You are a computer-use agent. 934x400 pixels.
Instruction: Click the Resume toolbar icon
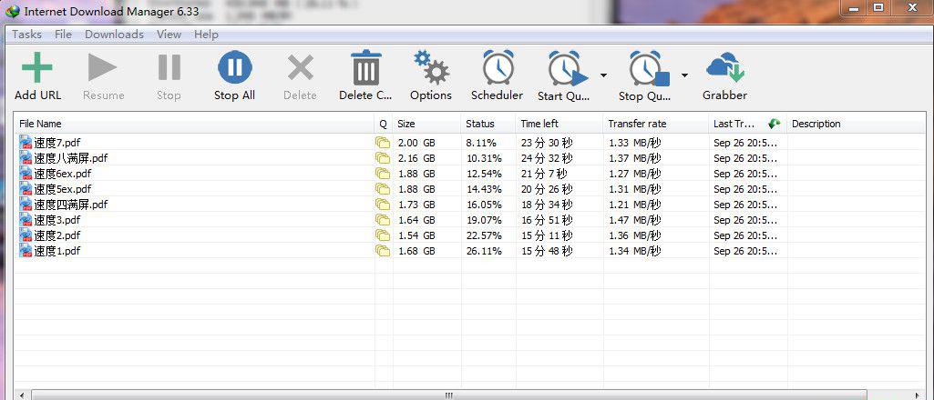click(102, 67)
